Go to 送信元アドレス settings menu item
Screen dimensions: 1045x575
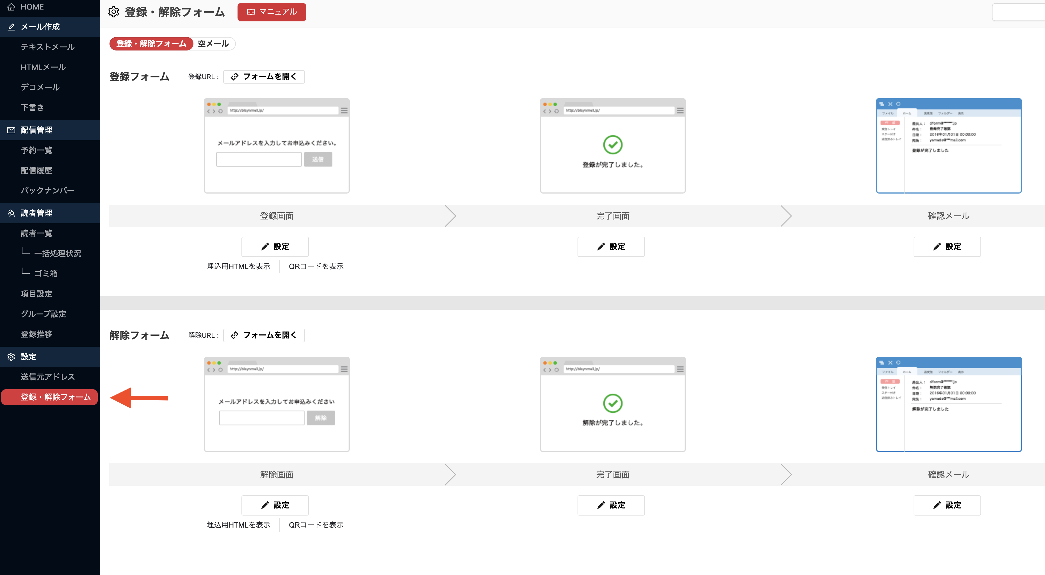(48, 377)
